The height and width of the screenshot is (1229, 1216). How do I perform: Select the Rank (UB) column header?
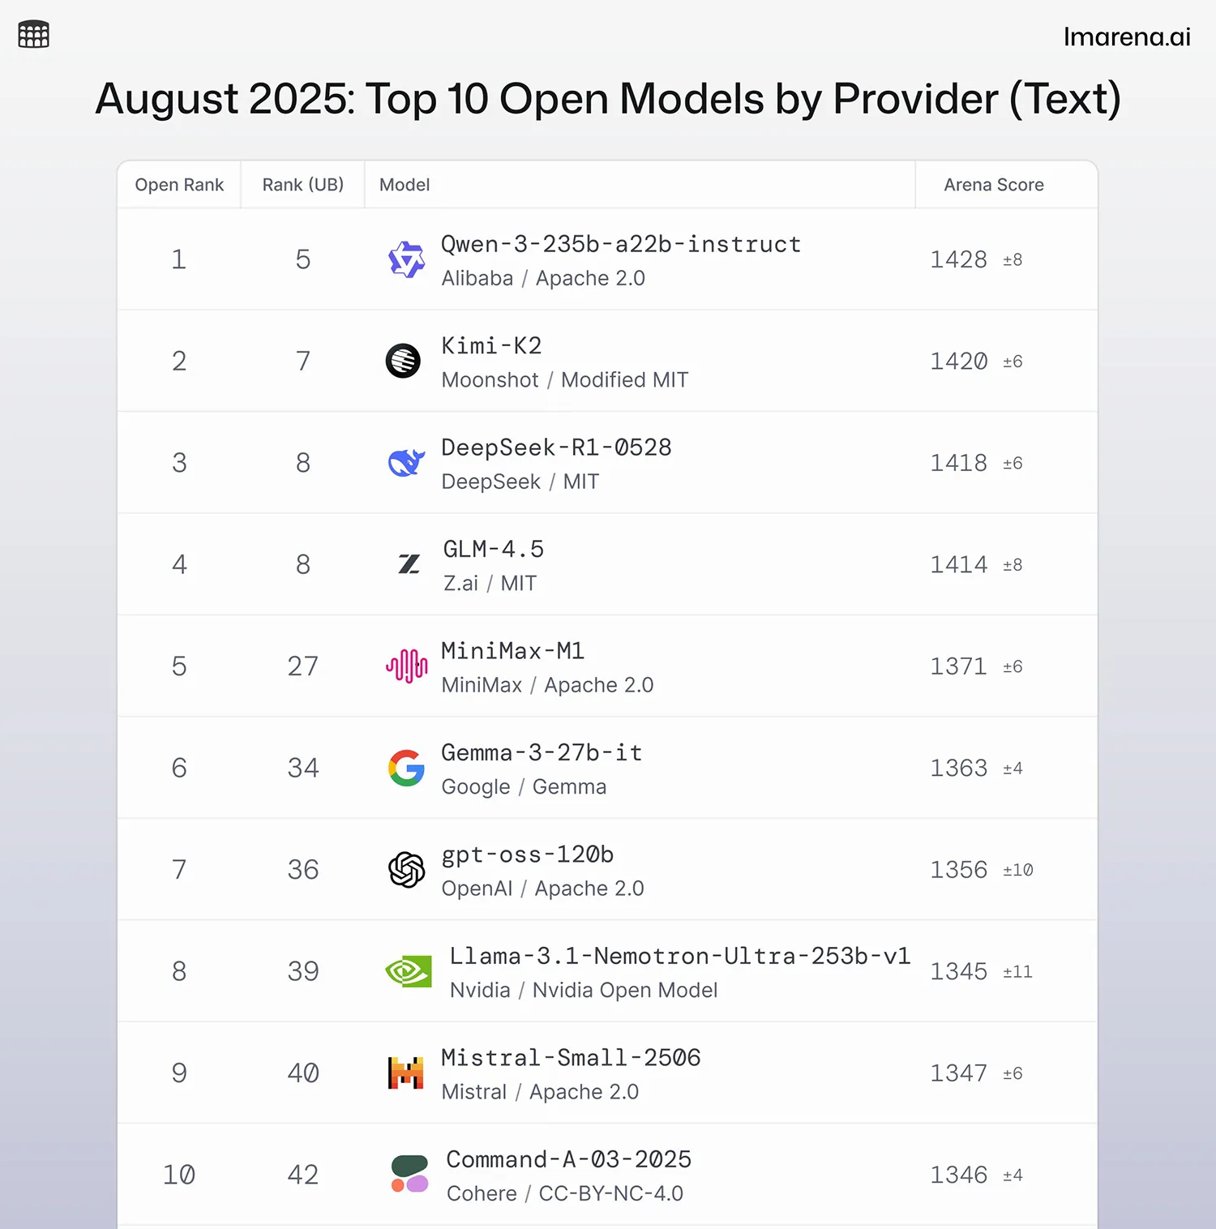coord(303,185)
